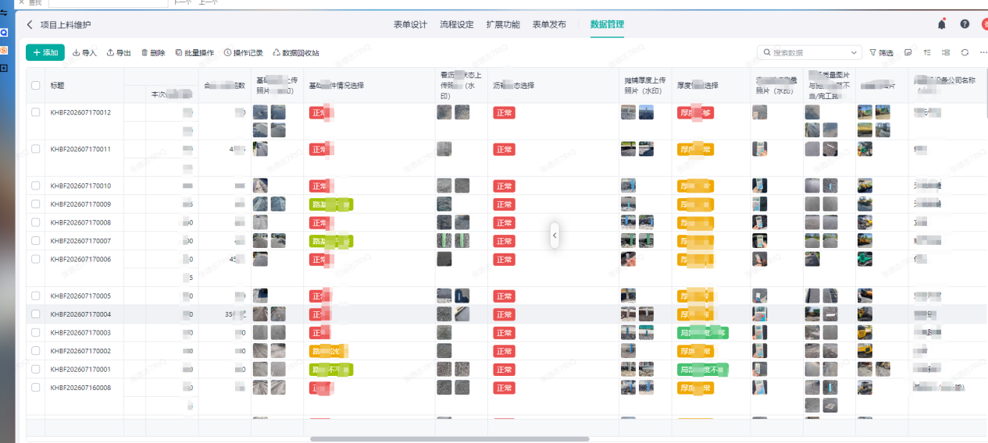Open record title KHBF202607170004
The width and height of the screenshot is (988, 443).
80,314
